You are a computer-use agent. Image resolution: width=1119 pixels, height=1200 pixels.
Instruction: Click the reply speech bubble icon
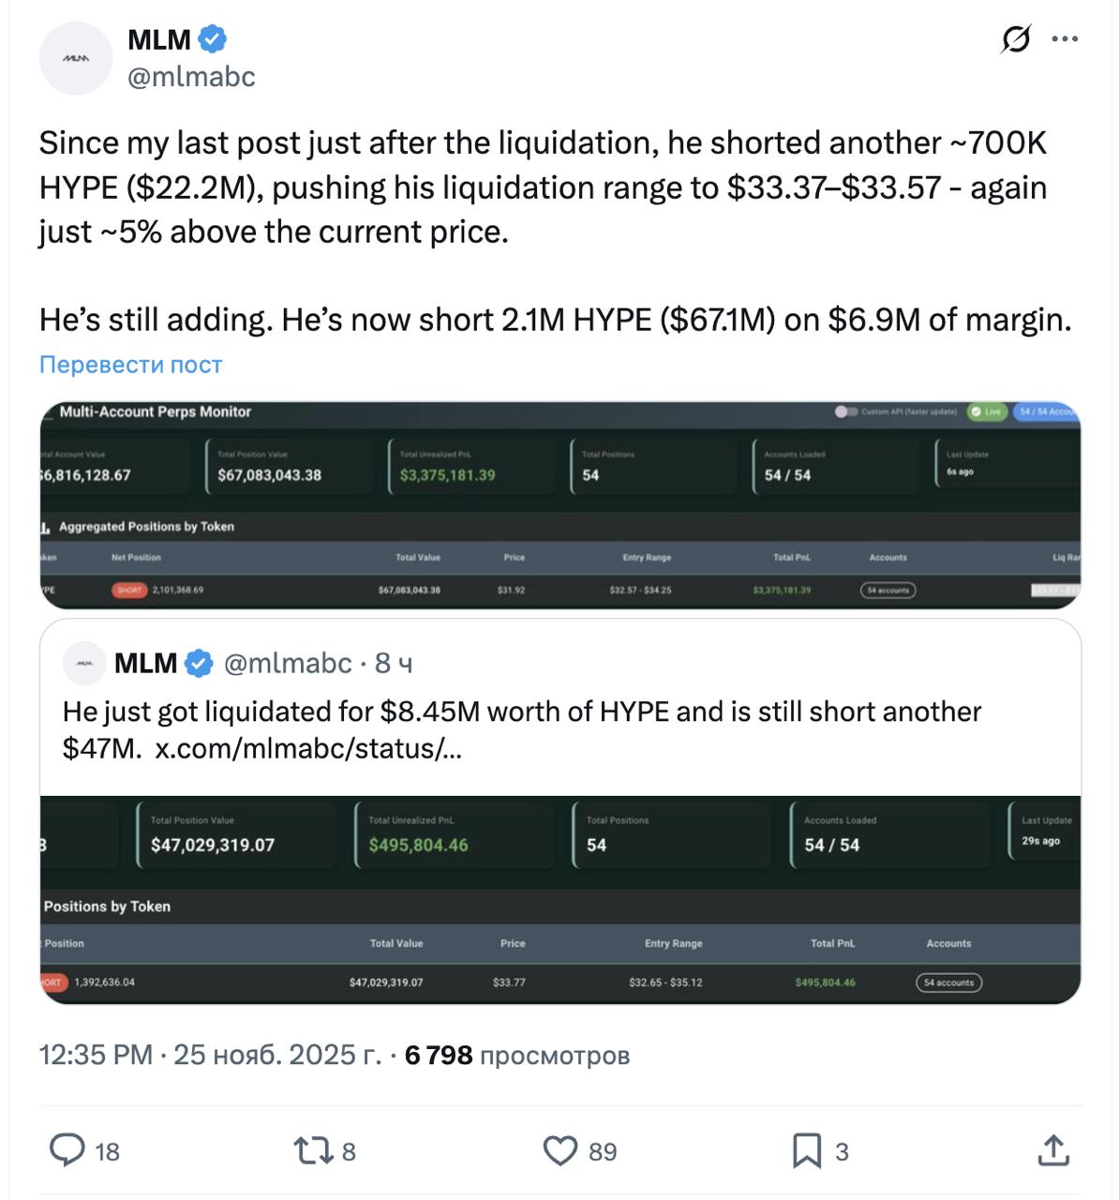[67, 1150]
